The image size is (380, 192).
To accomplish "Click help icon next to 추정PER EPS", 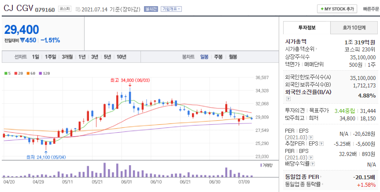I will (x=321, y=144).
